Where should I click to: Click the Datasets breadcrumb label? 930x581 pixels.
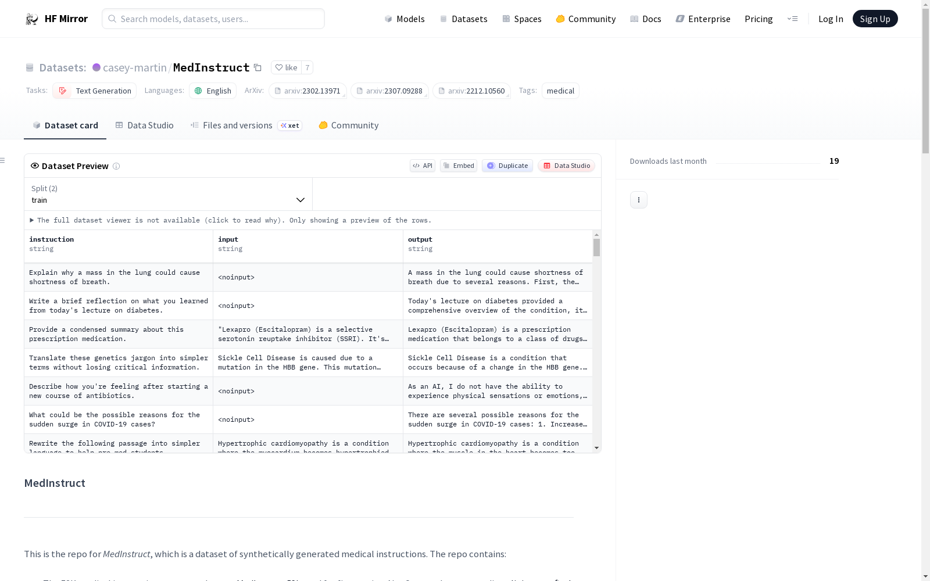[x=62, y=67]
